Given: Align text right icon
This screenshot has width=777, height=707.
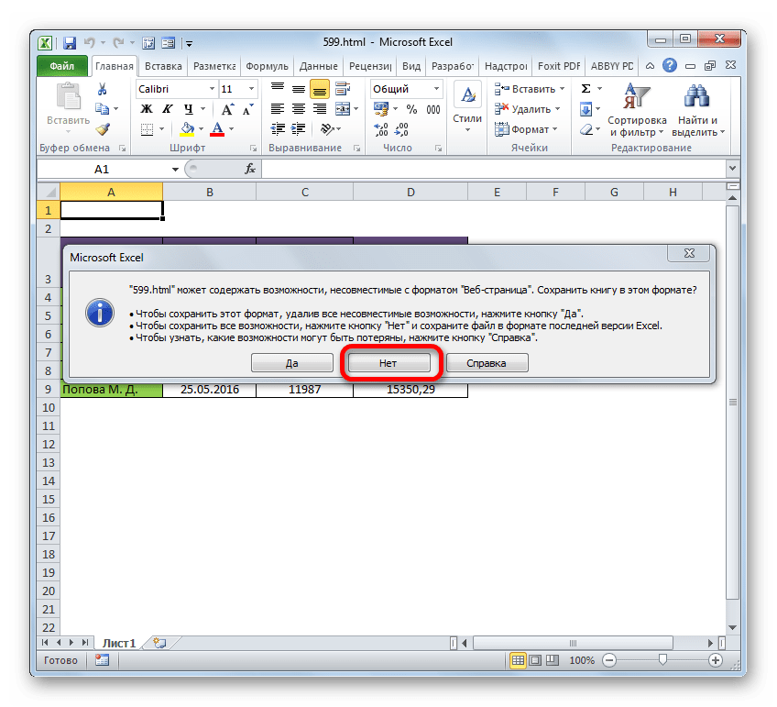Looking at the screenshot, I should tap(320, 109).
